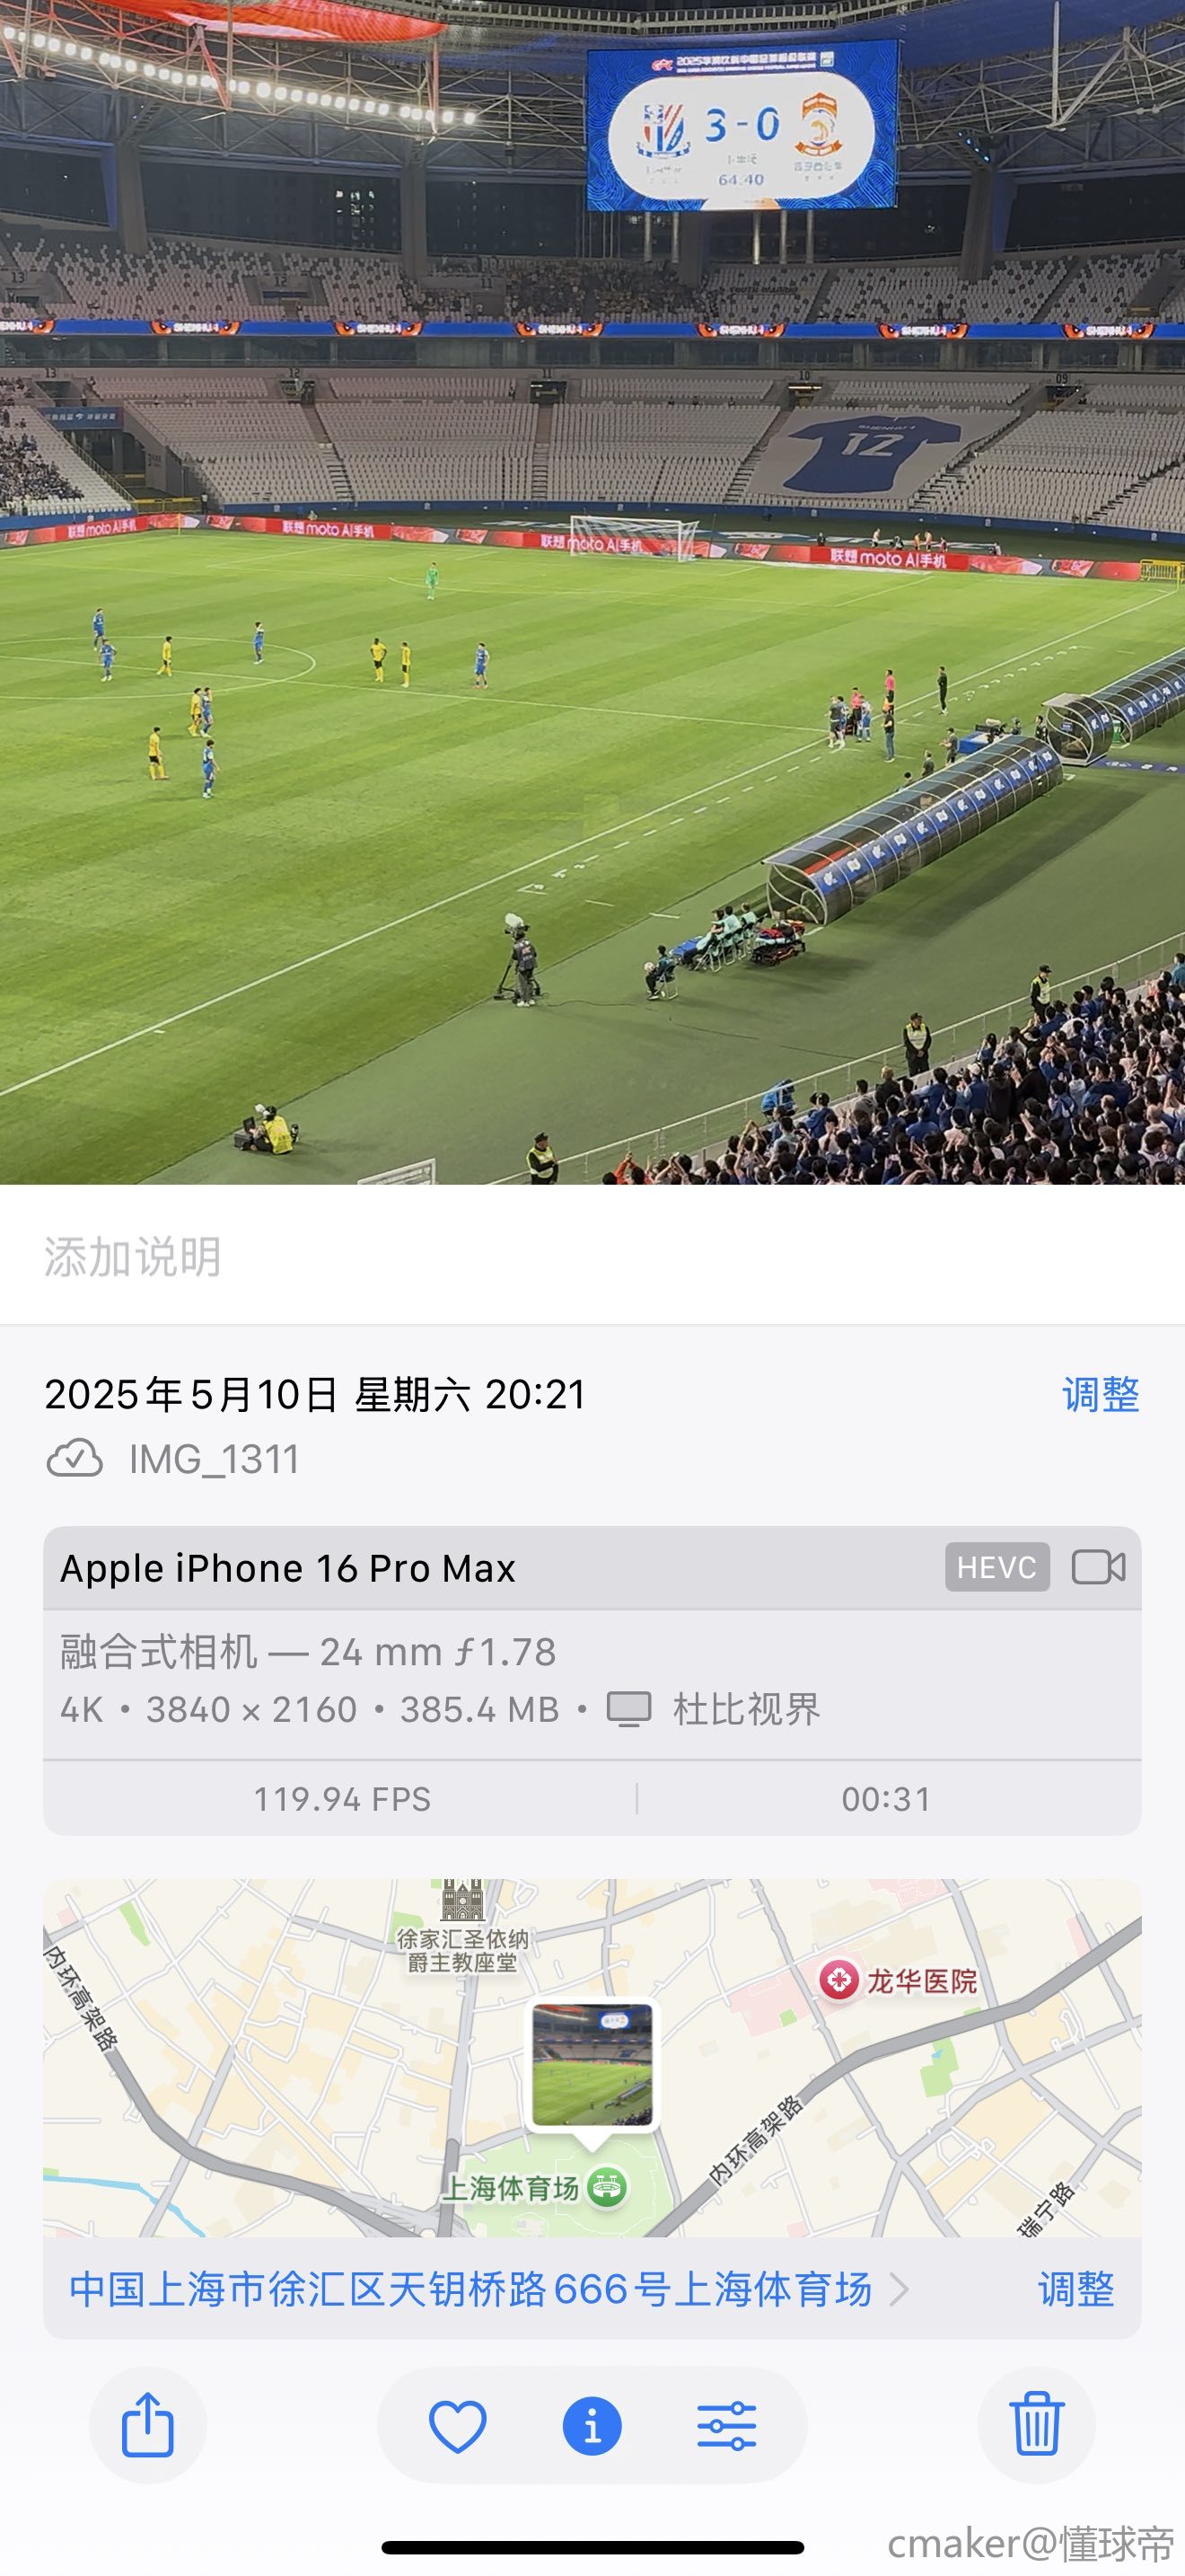Toggle the info panel button
This screenshot has width=1185, height=2576.
pos(592,2426)
